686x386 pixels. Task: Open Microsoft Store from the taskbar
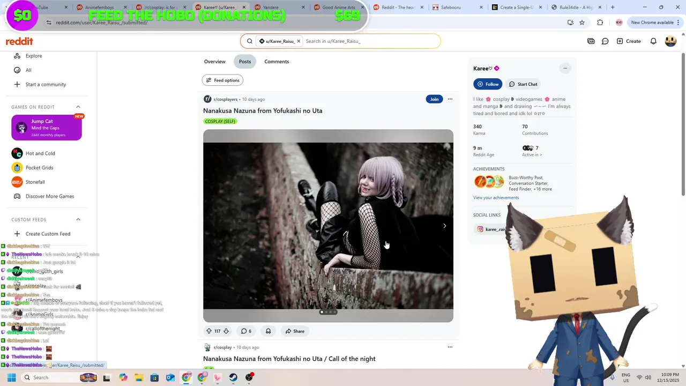(x=154, y=377)
